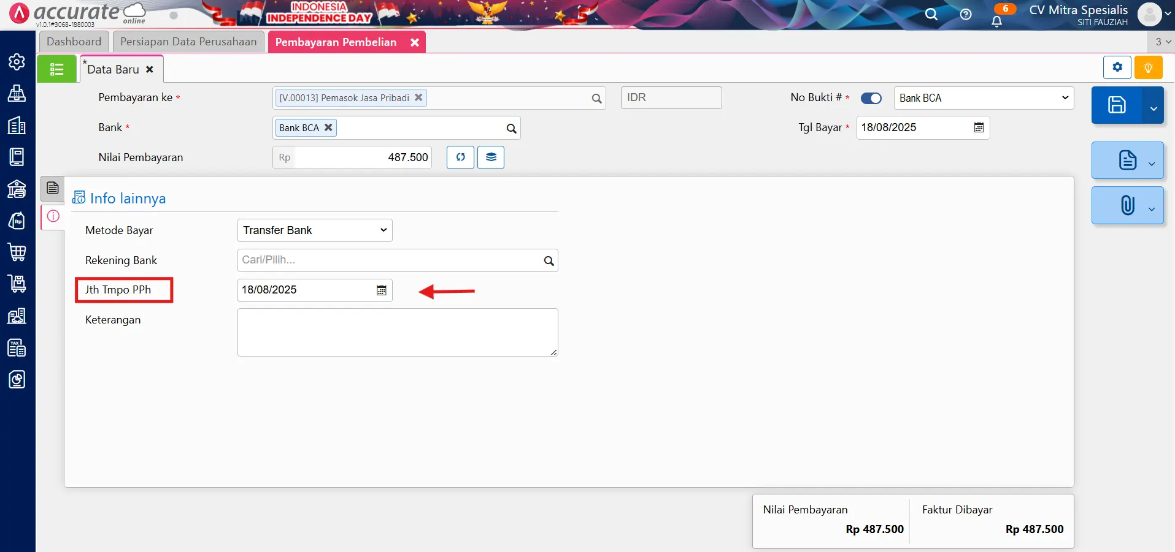Open the notifications bell with 6 badge

tap(998, 20)
